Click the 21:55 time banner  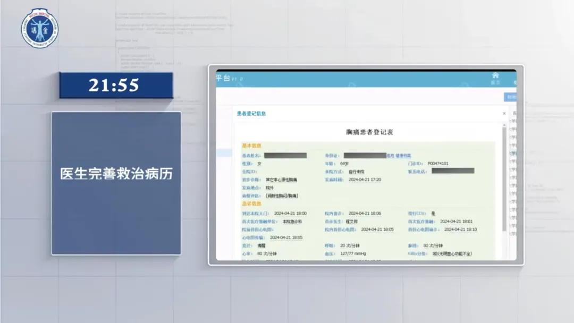click(116, 86)
